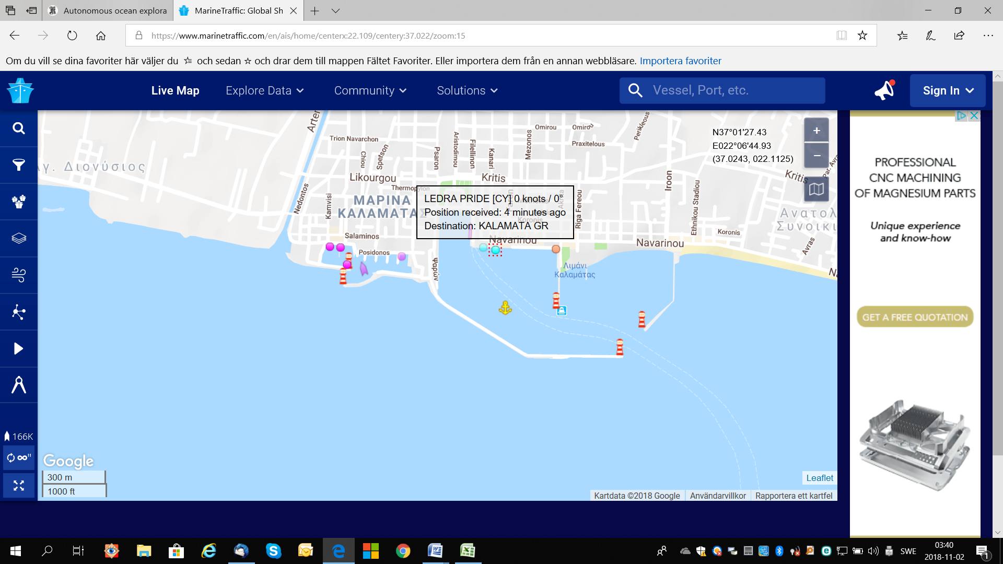The width and height of the screenshot is (1003, 564).
Task: Click the Vessel, Port search field
Action: tap(731, 90)
